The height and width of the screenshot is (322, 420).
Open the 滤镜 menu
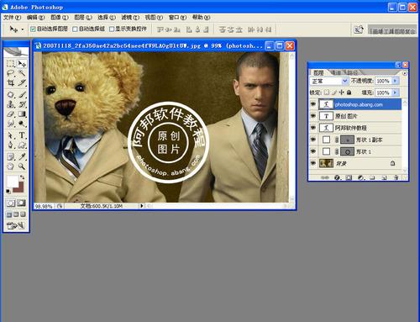pyautogui.click(x=130, y=18)
